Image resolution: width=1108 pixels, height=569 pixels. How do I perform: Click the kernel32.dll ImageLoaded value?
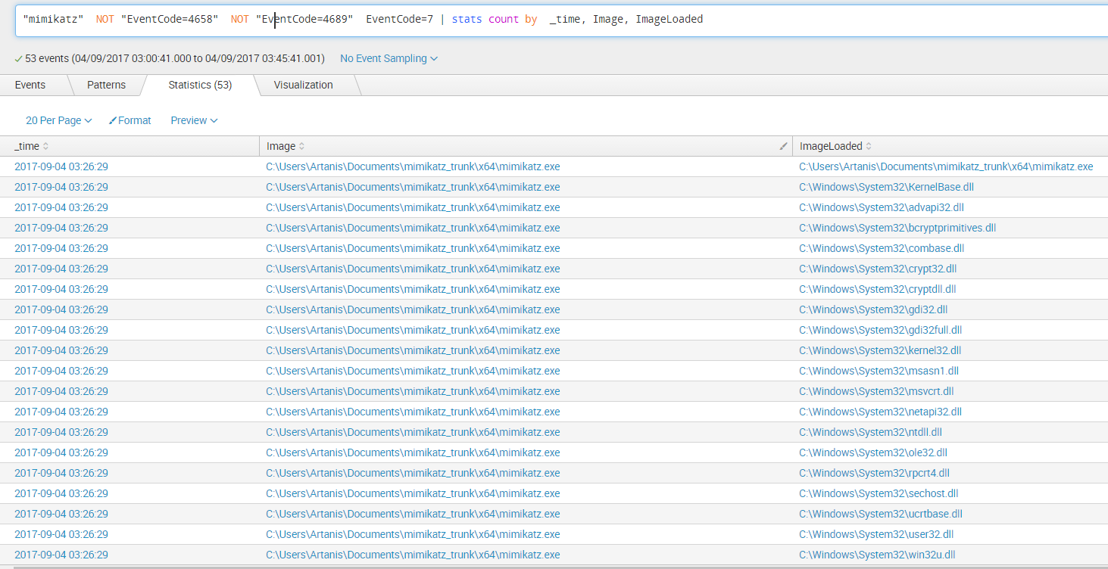point(880,350)
